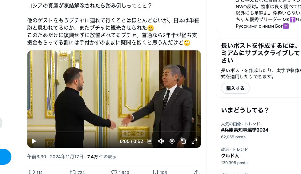Enable picture-in-picture mode on the video
Screen dimensions: 301x174
(x=183, y=141)
